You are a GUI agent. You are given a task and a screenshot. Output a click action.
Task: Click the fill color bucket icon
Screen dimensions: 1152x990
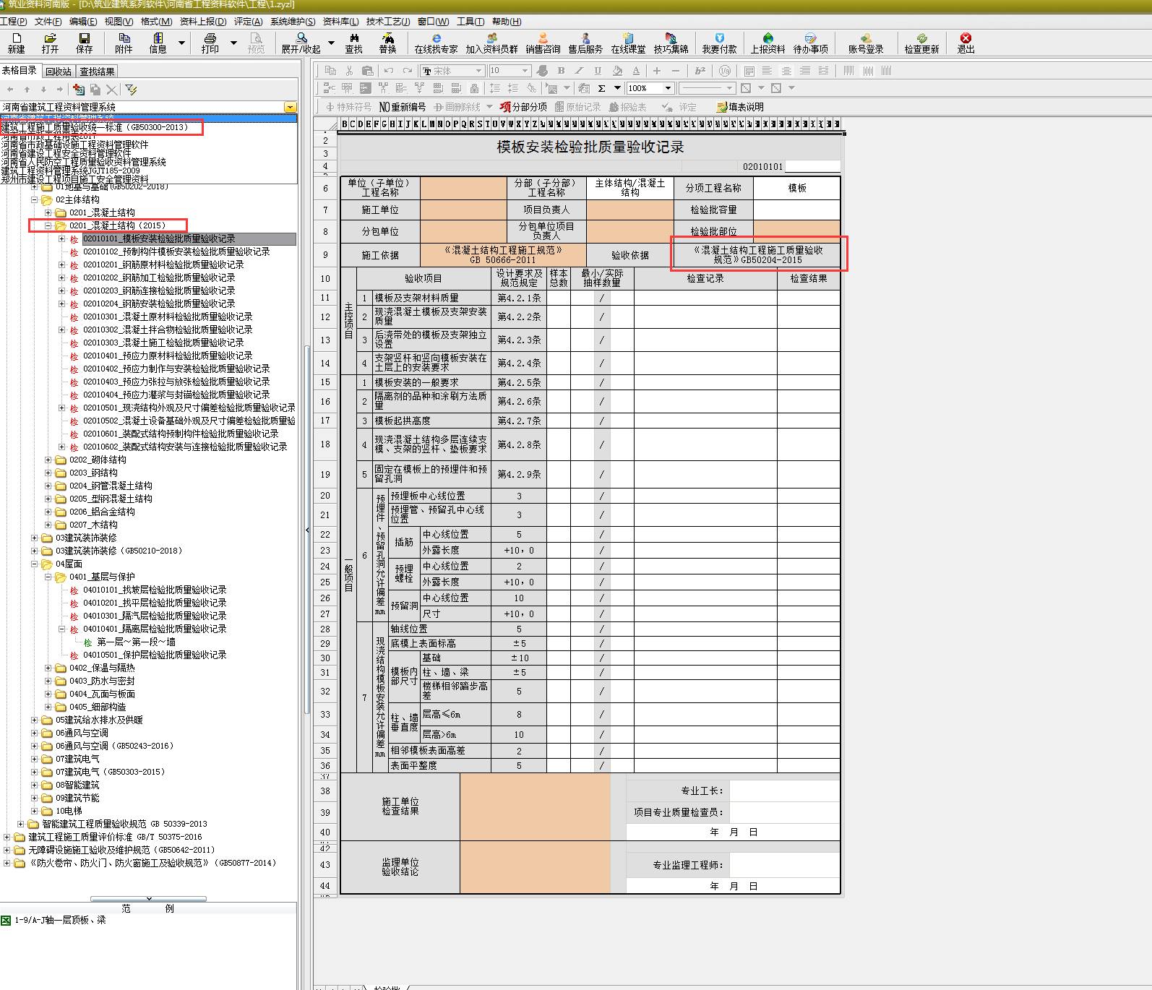(x=617, y=71)
